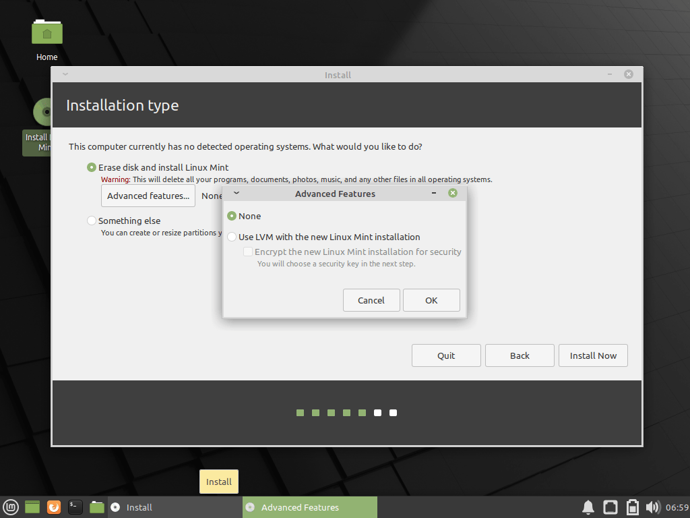This screenshot has width=690, height=518.
Task: Click the notifications bell icon
Action: pos(588,507)
